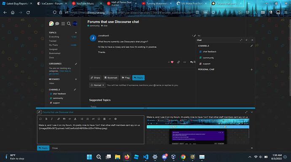Viewport: 291px width, 162px height.
Task: Insert numbered list in composer
Action: (x=87, y=119)
